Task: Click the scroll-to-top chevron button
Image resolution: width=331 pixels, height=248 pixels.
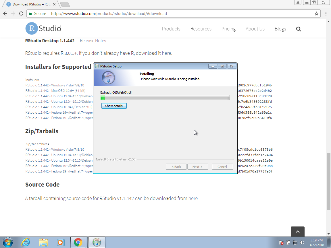Action: click(x=297, y=232)
